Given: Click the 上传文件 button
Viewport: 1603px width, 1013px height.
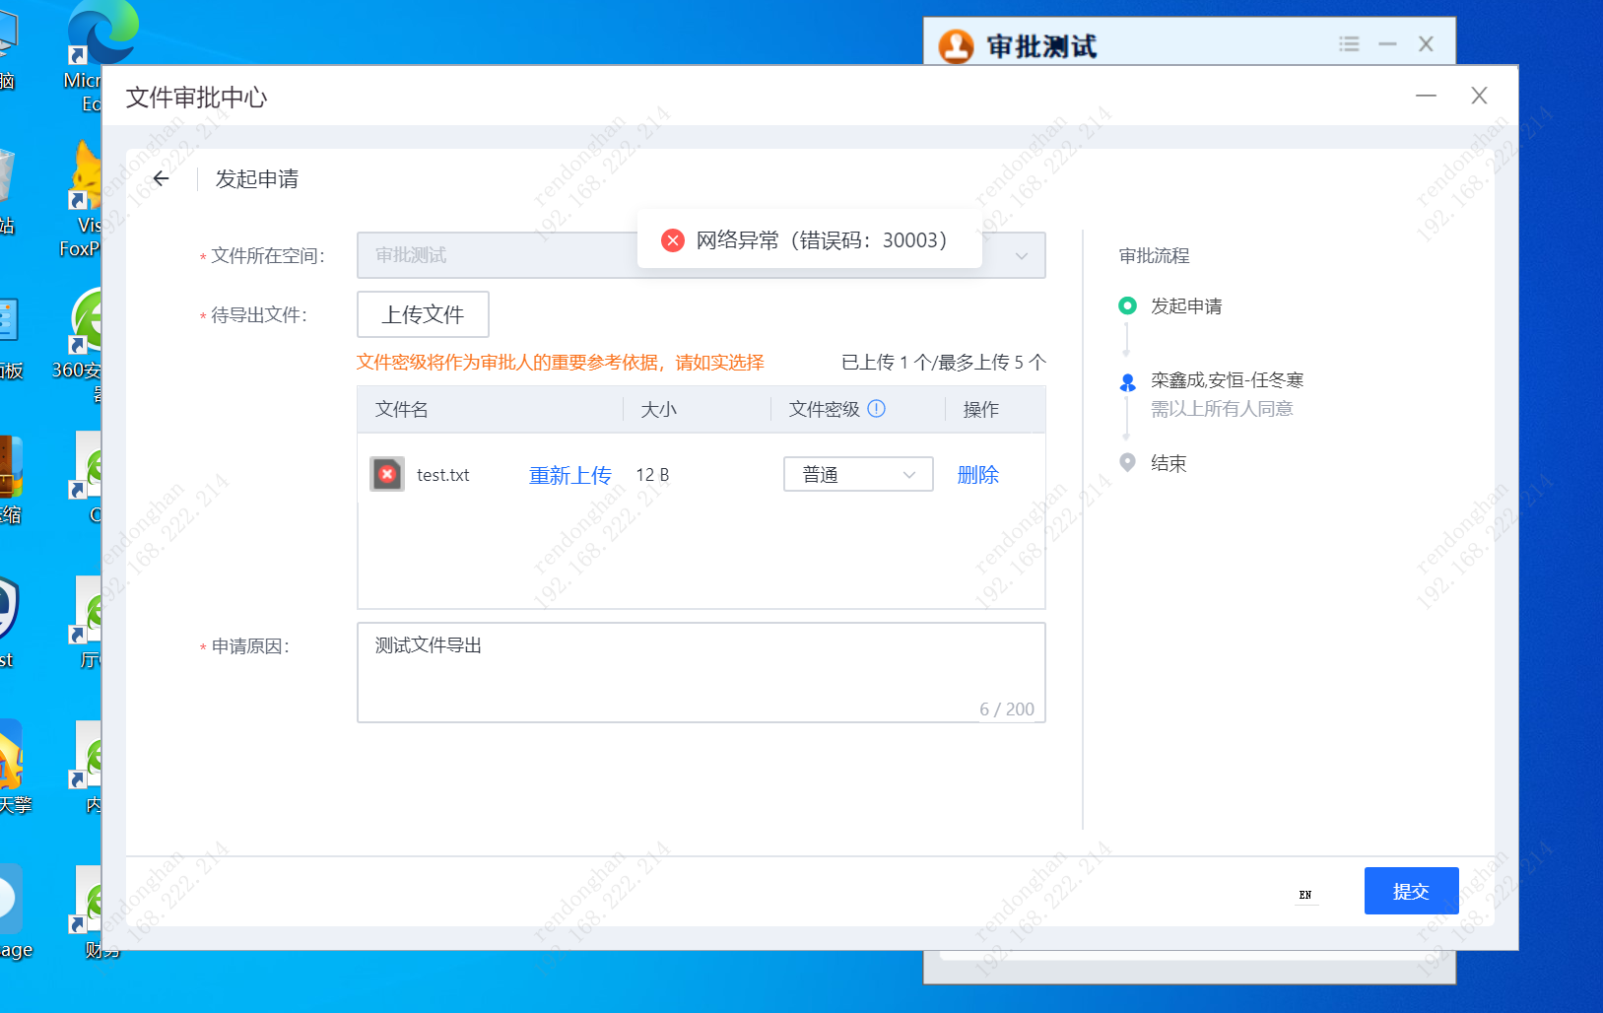Looking at the screenshot, I should [423, 315].
